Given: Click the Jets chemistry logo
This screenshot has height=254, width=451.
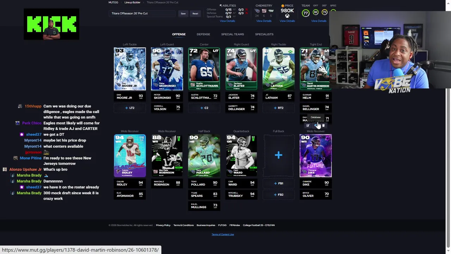Looking at the screenshot, I should click(x=271, y=11).
